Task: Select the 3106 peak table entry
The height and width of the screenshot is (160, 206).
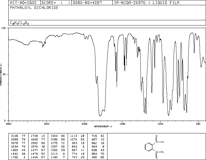Action: (x=18, y=136)
